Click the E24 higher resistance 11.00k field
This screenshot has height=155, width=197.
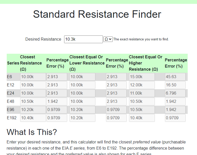[x=142, y=93]
